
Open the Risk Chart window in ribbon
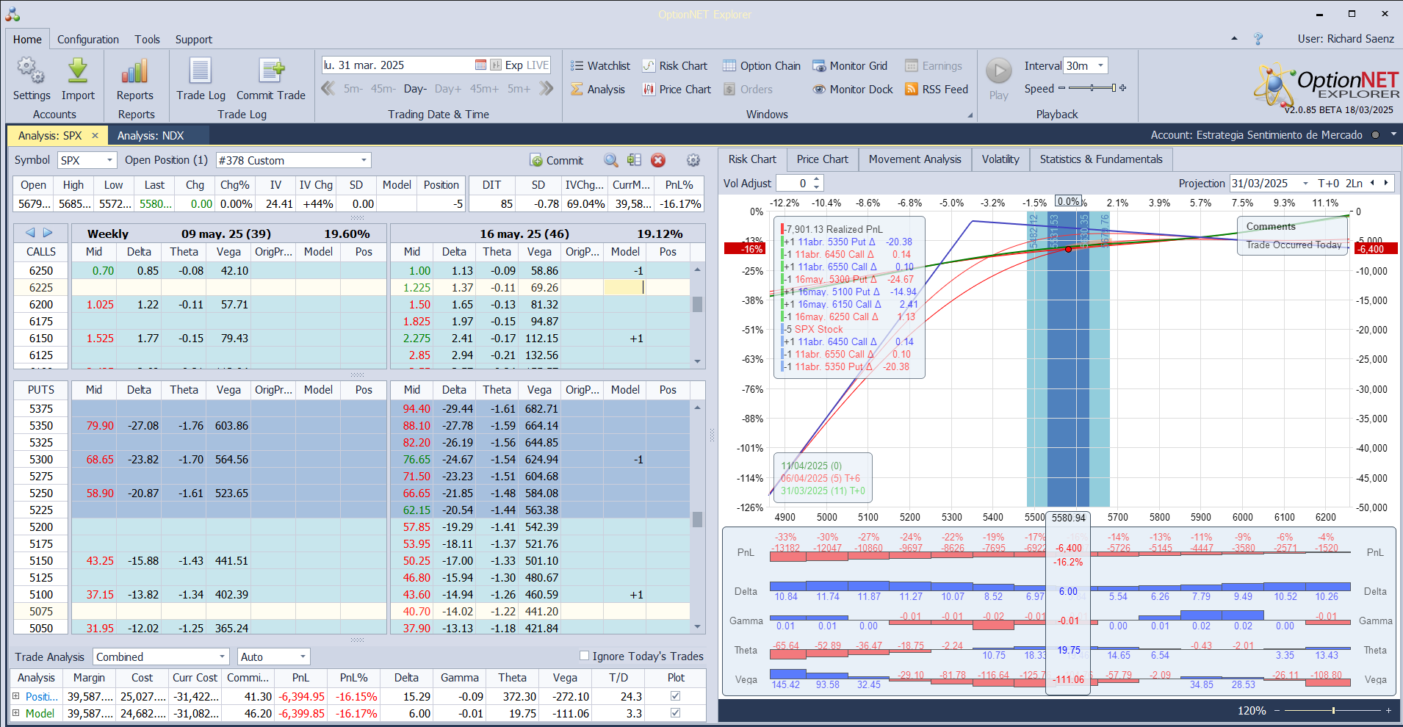point(674,66)
